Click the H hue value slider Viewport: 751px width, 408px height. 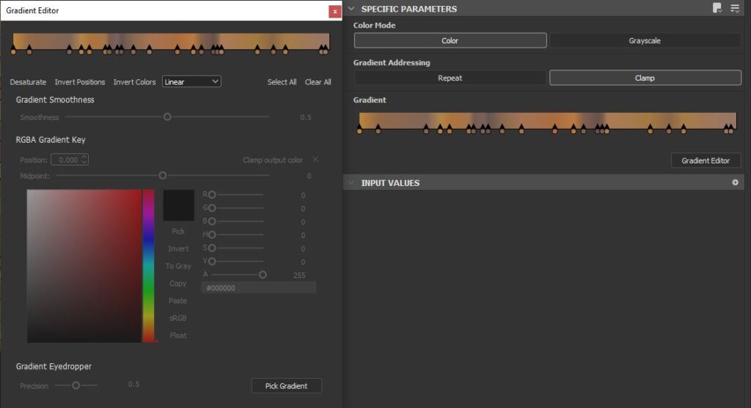235,234
